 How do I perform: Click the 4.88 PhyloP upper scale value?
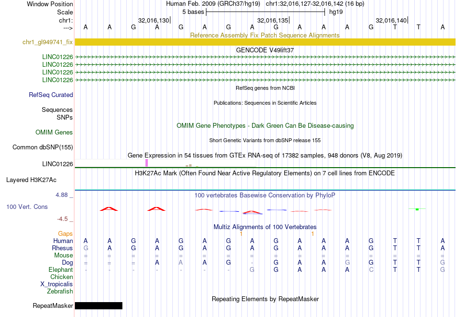click(x=61, y=195)
